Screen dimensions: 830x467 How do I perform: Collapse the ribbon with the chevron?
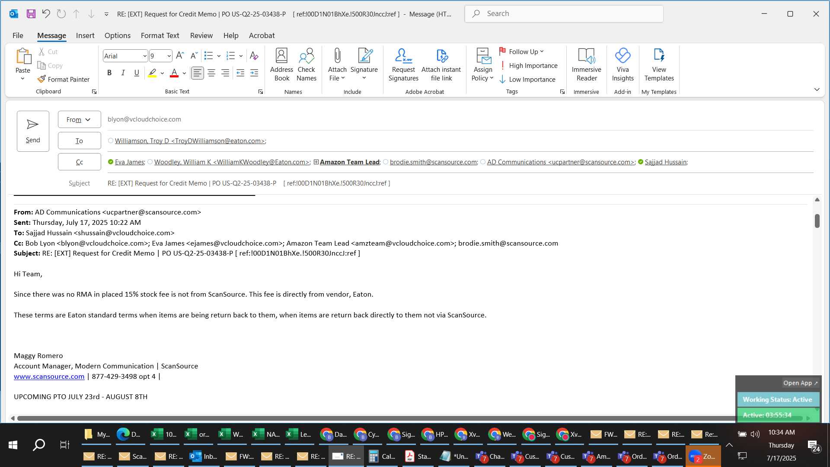coord(817,90)
